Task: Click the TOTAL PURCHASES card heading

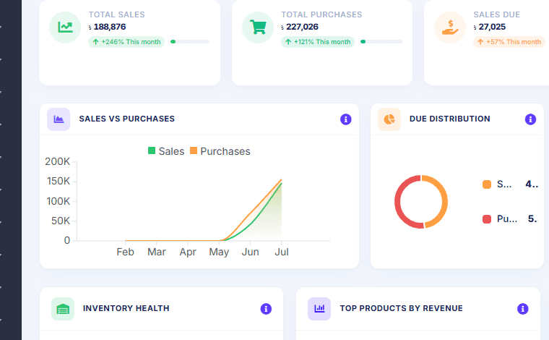Action: point(321,14)
